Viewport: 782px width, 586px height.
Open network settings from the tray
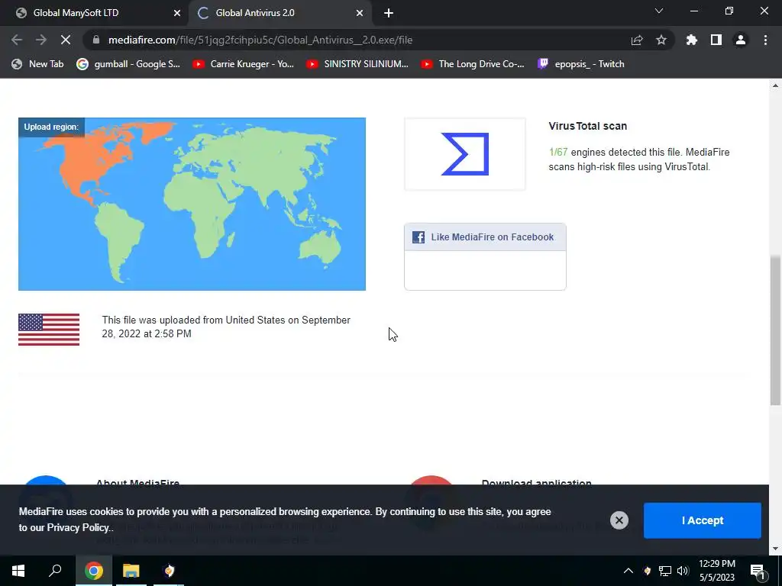[x=665, y=571]
